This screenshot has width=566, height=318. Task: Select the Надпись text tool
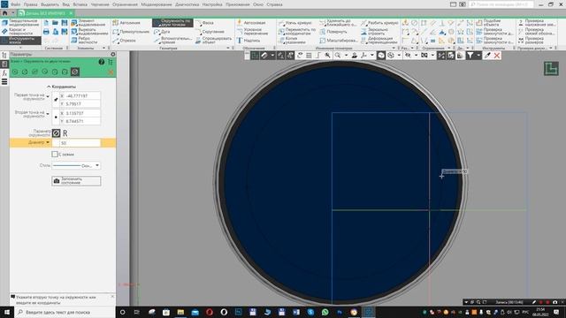coord(249,41)
